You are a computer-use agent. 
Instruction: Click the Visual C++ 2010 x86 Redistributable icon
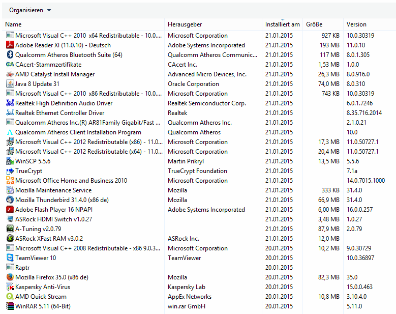(x=10, y=94)
